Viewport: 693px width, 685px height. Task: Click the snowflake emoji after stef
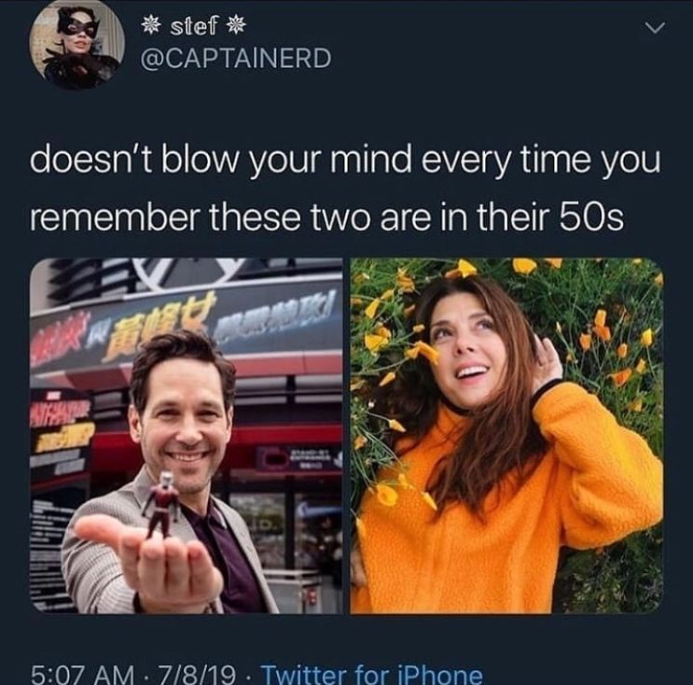(236, 27)
